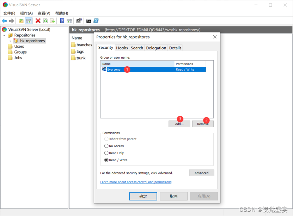Click the 应用(A) apply button

pyautogui.click(x=204, y=196)
